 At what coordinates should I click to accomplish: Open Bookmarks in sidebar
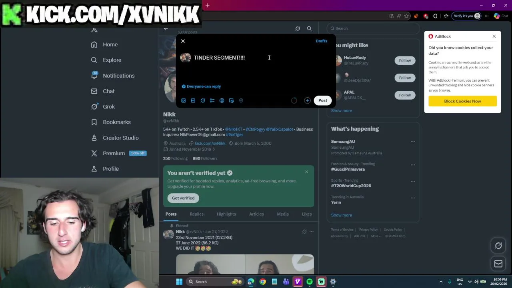pyautogui.click(x=111, y=122)
